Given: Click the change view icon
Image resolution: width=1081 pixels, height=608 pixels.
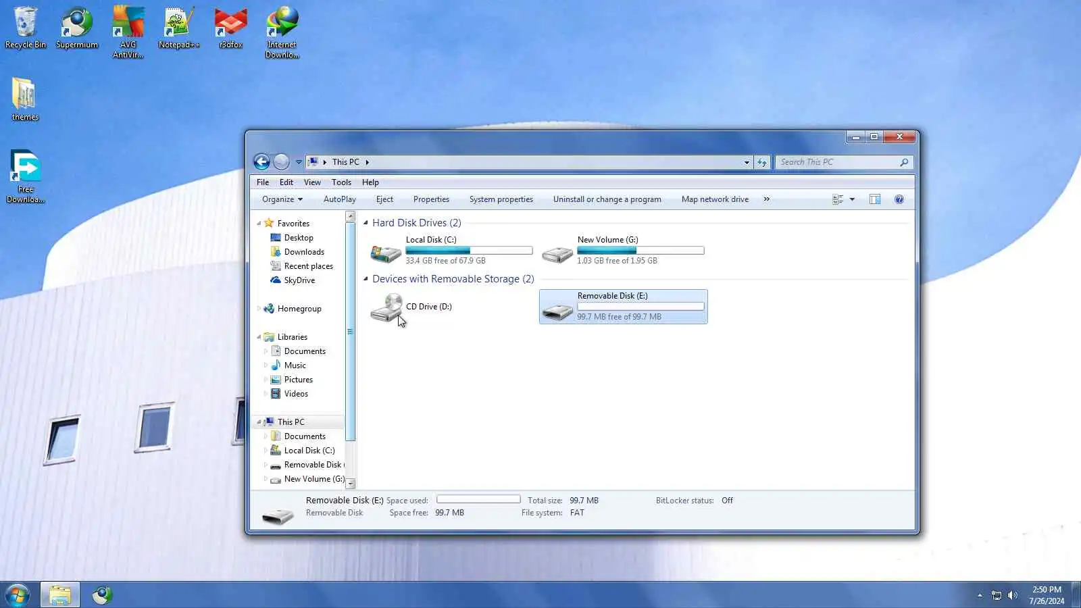Looking at the screenshot, I should (x=838, y=199).
